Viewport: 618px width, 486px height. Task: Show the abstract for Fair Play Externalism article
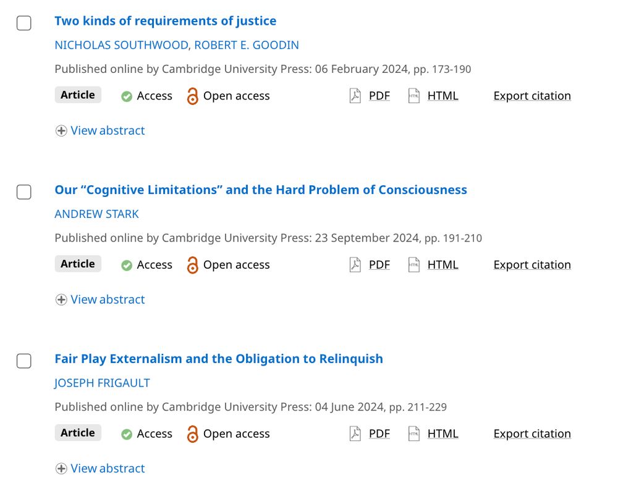coord(100,468)
